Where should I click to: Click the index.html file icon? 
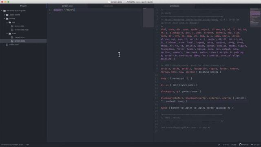tap(7, 45)
